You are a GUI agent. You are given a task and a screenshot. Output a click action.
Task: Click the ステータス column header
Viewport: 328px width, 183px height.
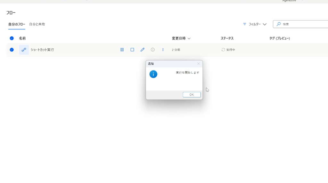click(x=227, y=38)
